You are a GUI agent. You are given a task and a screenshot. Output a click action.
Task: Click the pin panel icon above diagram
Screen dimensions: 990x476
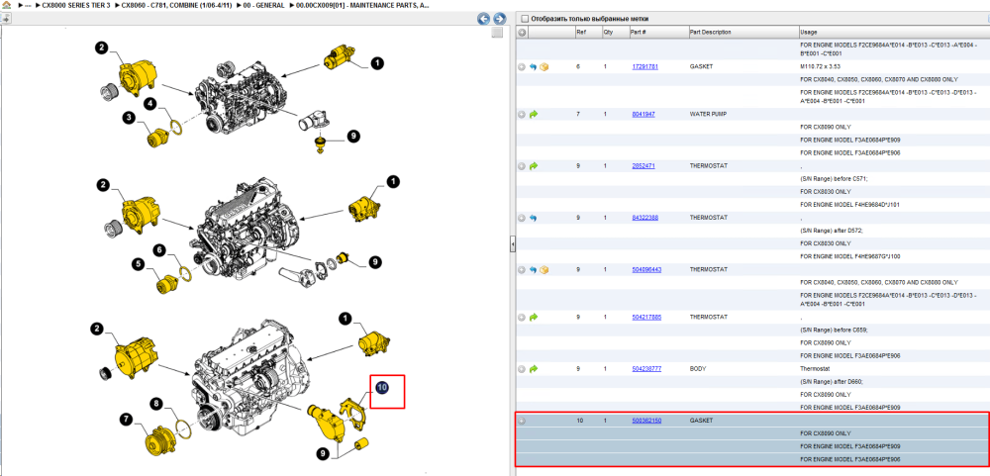click(x=5, y=18)
